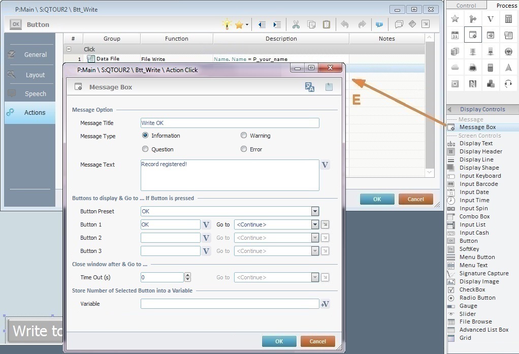The image size is (519, 354).
Task: Select the Warning message type
Action: click(244, 136)
